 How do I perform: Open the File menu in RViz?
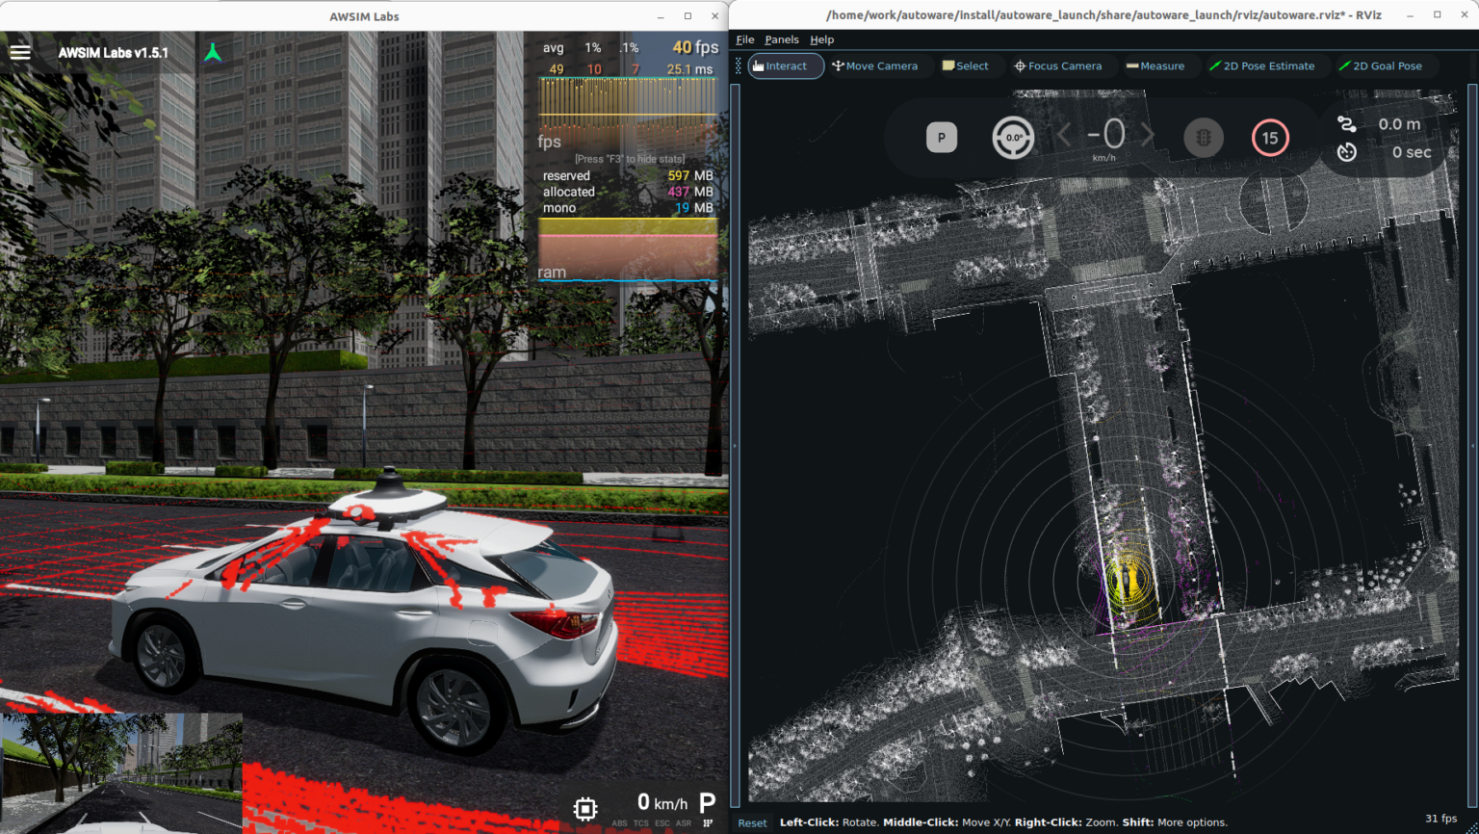(745, 39)
